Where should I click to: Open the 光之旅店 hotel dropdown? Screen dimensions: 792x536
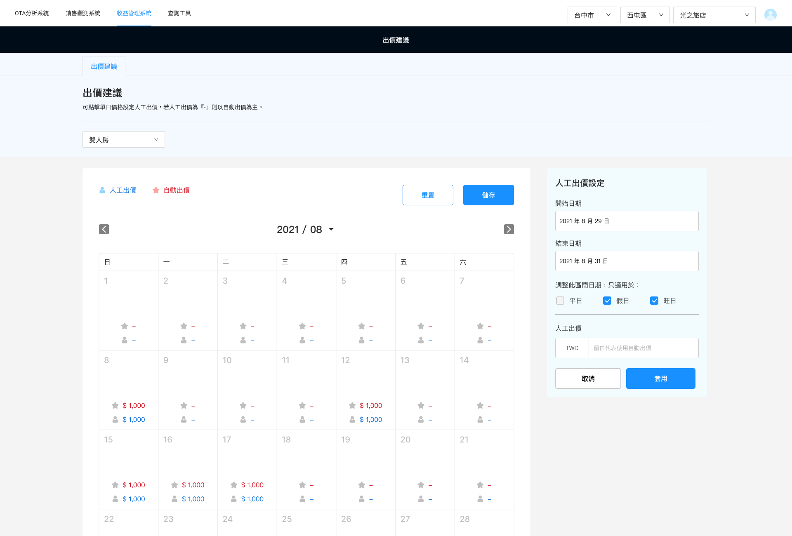(714, 15)
